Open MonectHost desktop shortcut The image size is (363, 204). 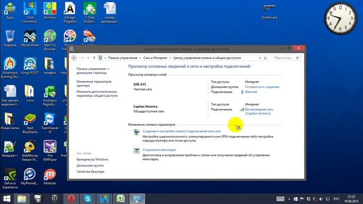click(x=30, y=39)
